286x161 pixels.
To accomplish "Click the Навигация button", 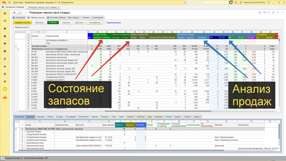I will (x=39, y=23).
